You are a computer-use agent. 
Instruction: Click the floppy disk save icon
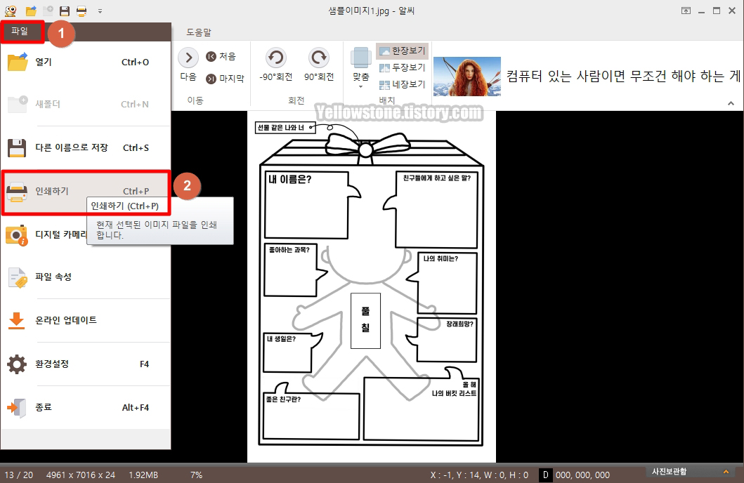point(63,11)
